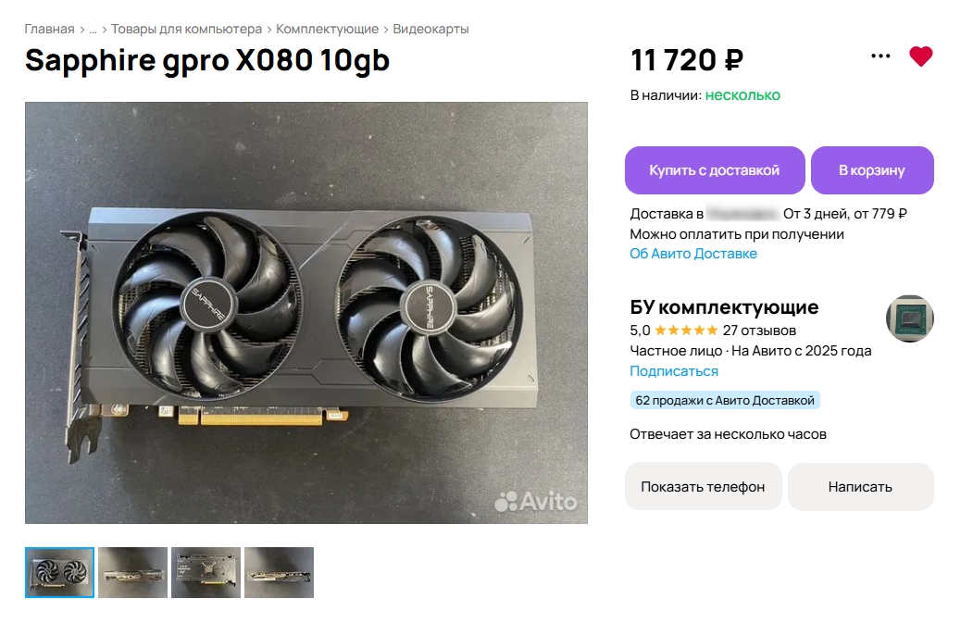
Task: Select second thumbnail showing card side view
Action: pyautogui.click(x=132, y=572)
